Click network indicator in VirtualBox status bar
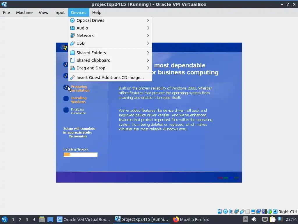The height and width of the screenshot is (224, 298). pyautogui.click(x=236, y=211)
